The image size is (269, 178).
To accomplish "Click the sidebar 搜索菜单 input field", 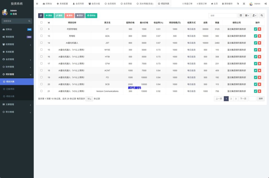I will (15, 21).
